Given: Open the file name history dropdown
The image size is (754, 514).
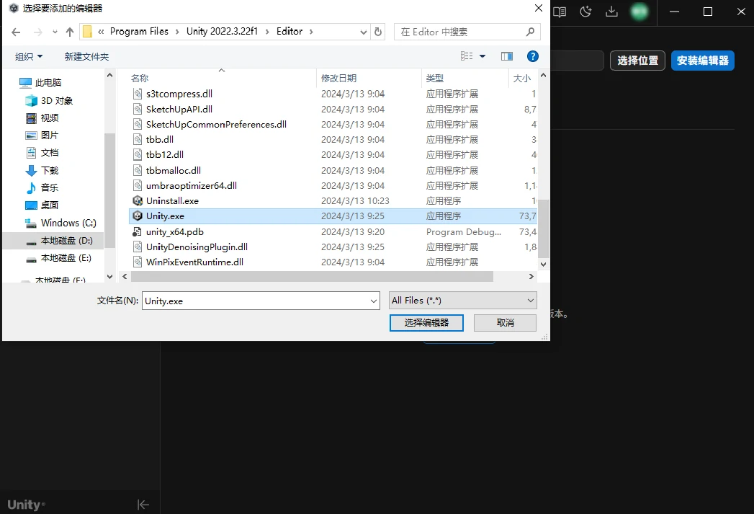Looking at the screenshot, I should (373, 301).
